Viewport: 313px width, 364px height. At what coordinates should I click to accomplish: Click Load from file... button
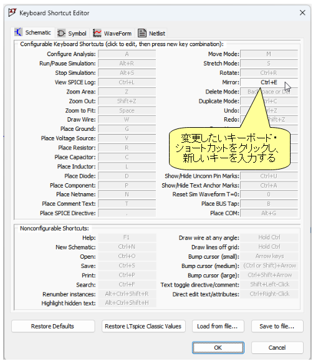(x=218, y=326)
